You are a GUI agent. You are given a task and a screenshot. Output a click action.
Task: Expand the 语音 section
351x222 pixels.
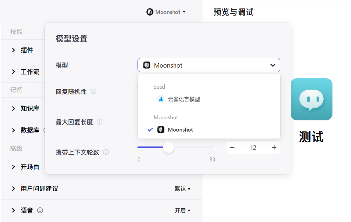[x=13, y=210]
